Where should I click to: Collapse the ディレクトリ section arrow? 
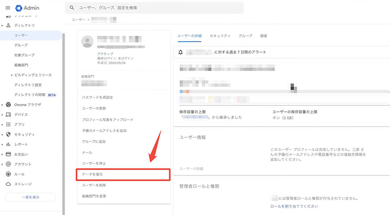click(x=2, y=25)
